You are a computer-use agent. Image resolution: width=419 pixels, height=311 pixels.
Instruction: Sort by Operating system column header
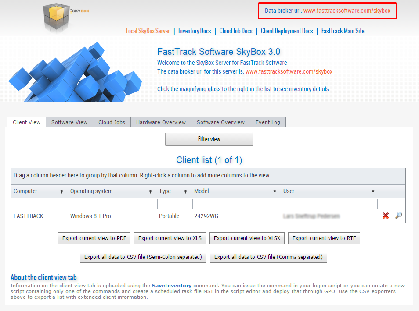91,191
